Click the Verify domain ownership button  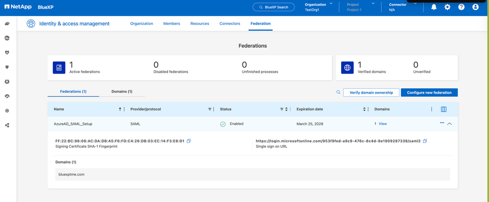click(371, 92)
